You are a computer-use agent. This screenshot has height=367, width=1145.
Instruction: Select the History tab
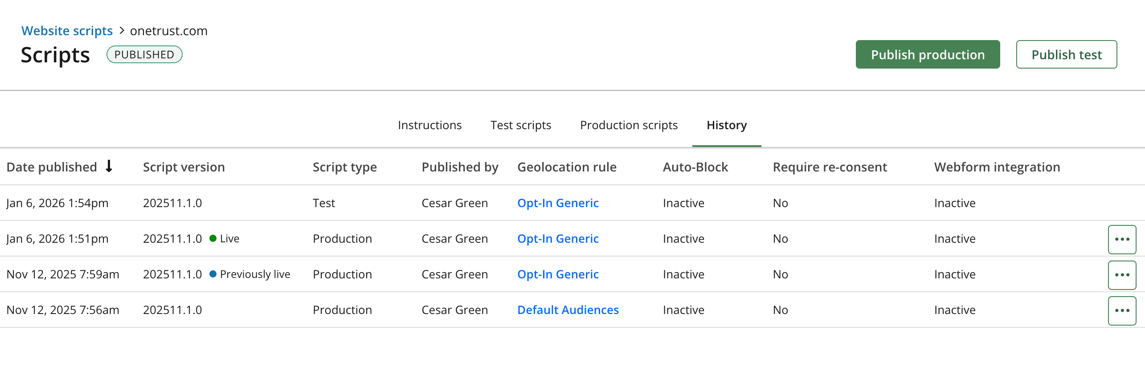pyautogui.click(x=727, y=125)
